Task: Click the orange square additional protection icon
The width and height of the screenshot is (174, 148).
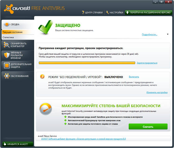Action: pos(7,66)
